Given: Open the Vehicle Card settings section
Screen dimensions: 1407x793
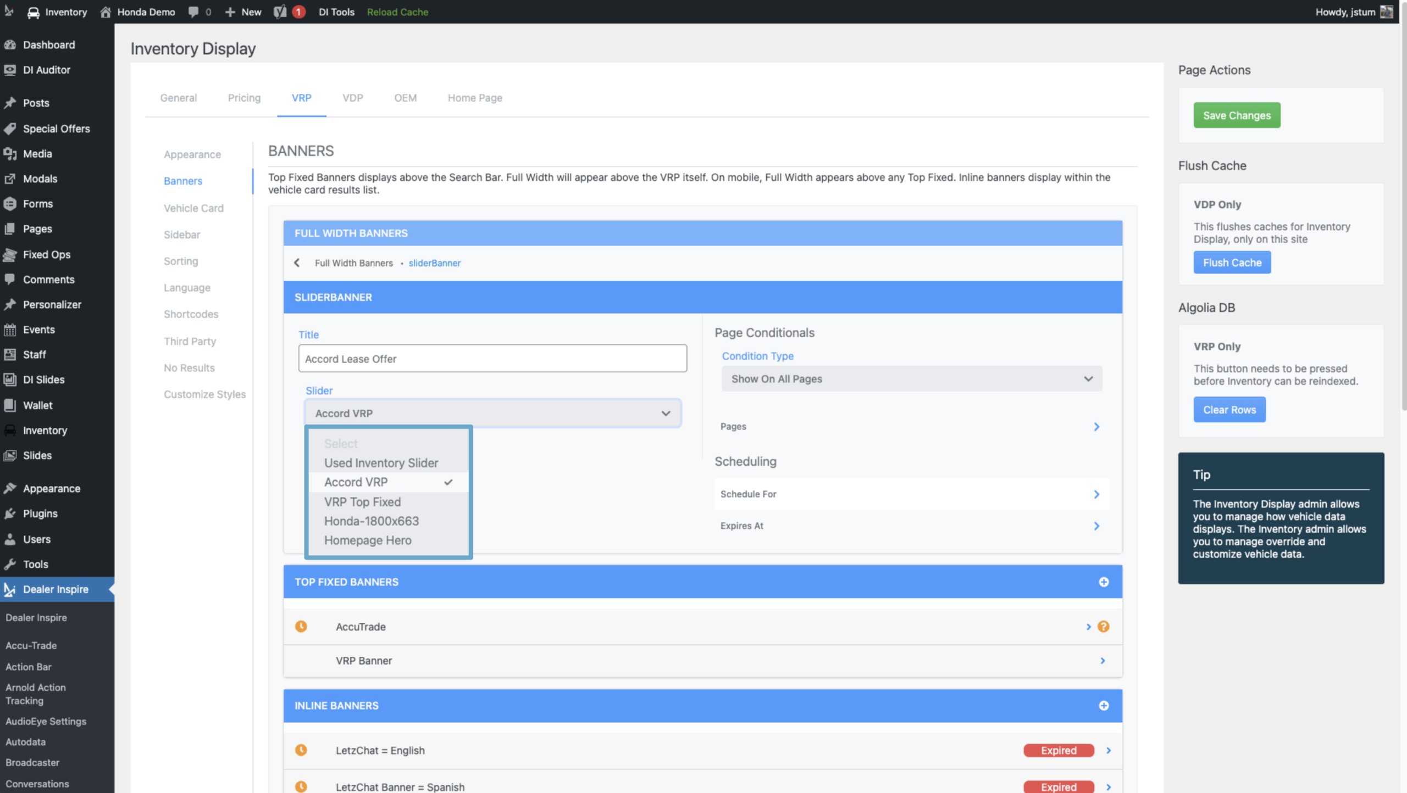Looking at the screenshot, I should point(193,208).
